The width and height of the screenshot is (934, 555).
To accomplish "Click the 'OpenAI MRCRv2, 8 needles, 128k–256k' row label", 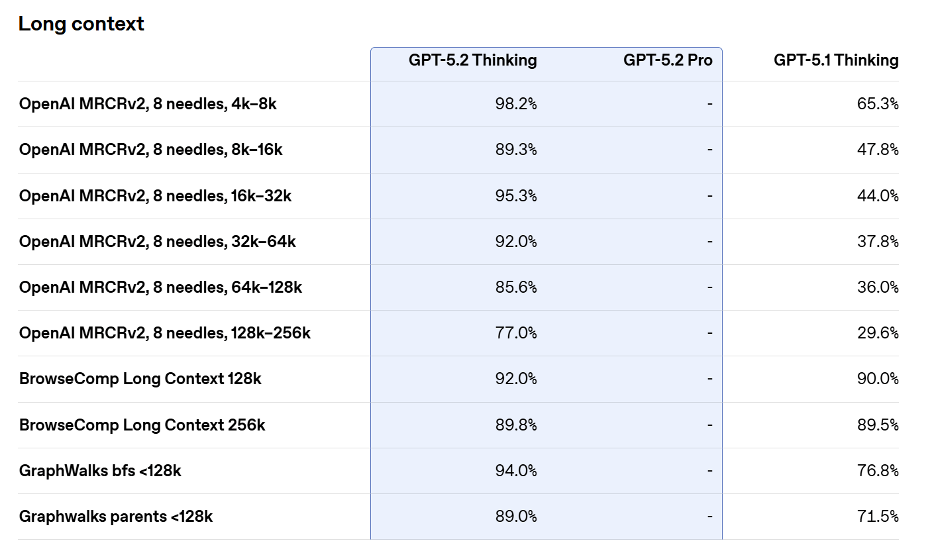I will pyautogui.click(x=164, y=333).
